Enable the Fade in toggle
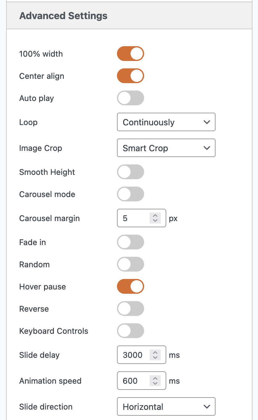This screenshot has height=420, width=258. coord(130,242)
